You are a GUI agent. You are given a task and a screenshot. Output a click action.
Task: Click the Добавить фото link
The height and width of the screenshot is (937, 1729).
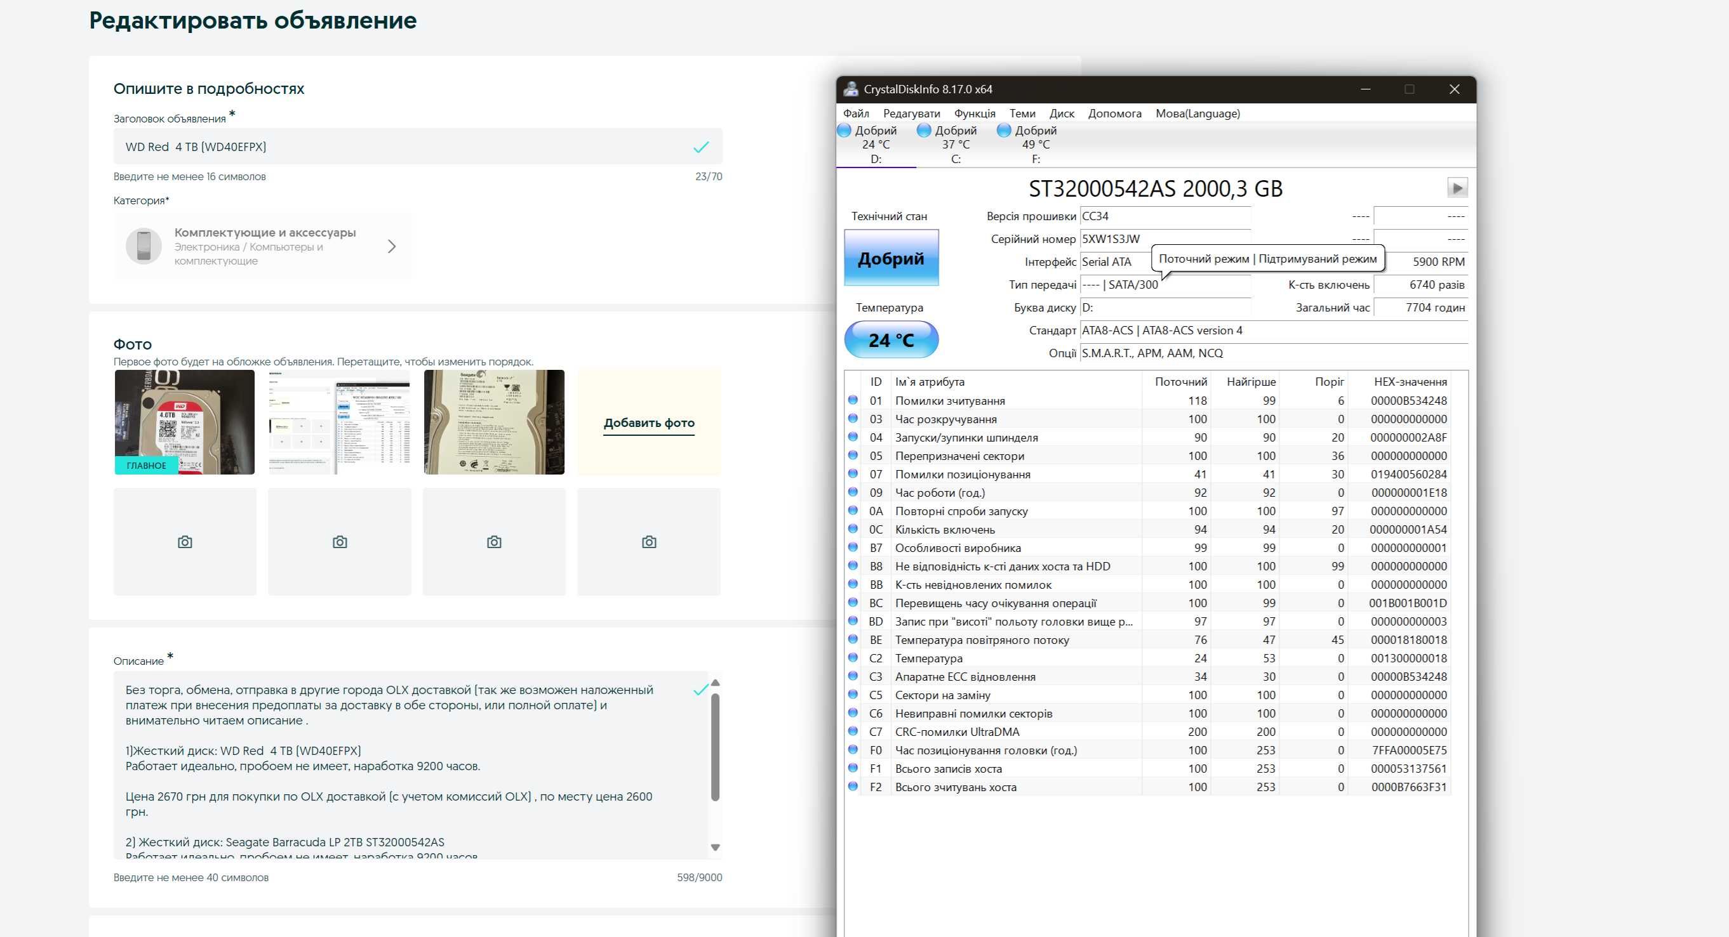pyautogui.click(x=648, y=423)
